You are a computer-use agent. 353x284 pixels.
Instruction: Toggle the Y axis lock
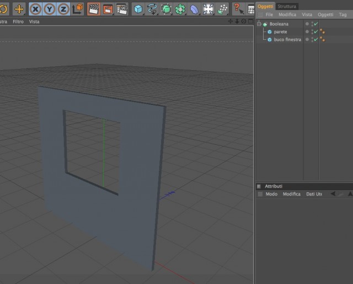pos(50,9)
